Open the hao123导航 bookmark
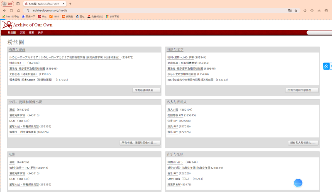This screenshot has height=192, width=332. click(x=11, y=17)
